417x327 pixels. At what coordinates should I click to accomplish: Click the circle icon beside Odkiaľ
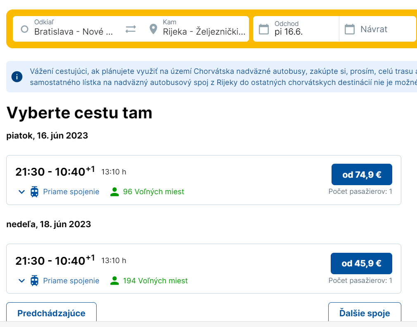click(x=24, y=29)
